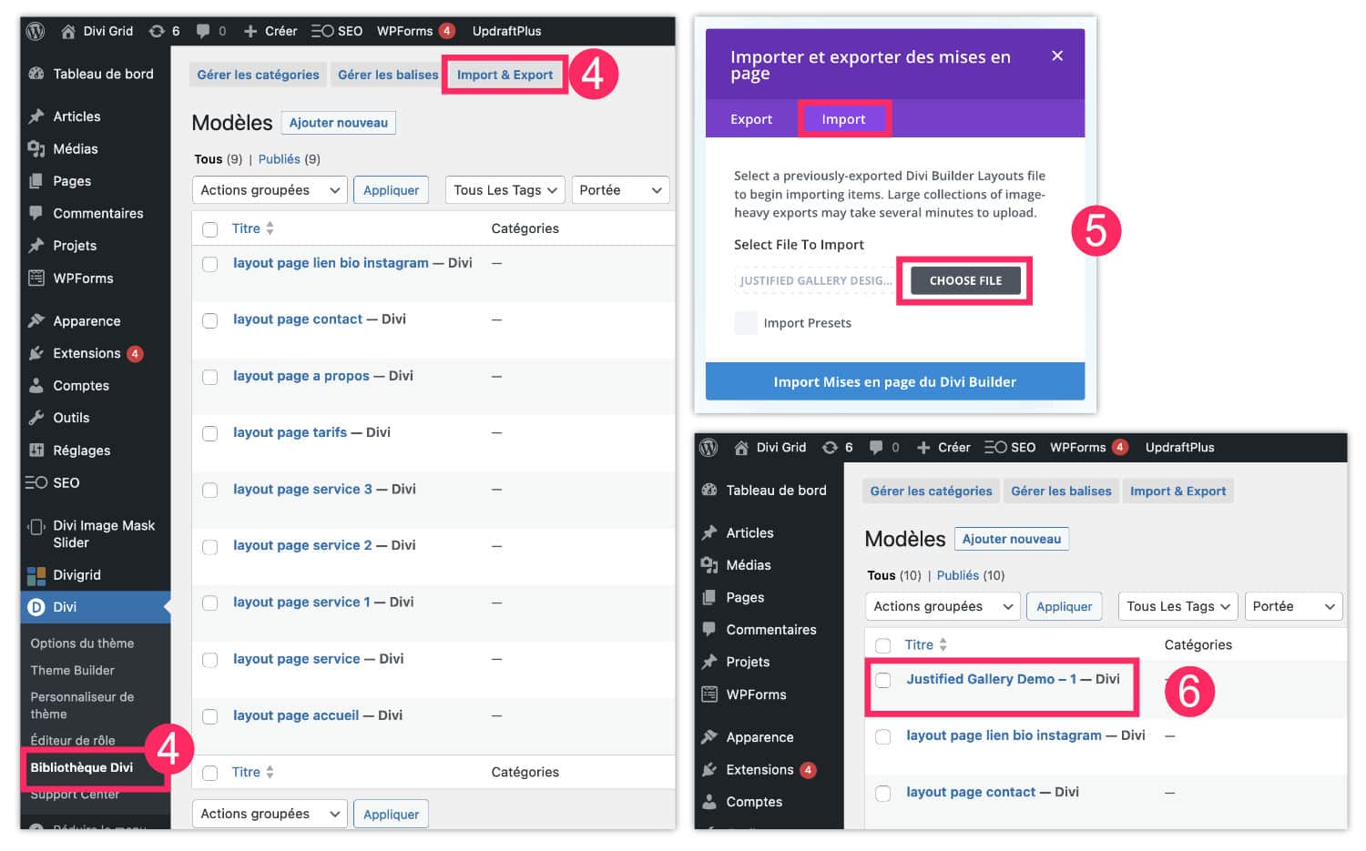
Task: Open Justified Gallery Demo – 1 link
Action: coord(992,679)
